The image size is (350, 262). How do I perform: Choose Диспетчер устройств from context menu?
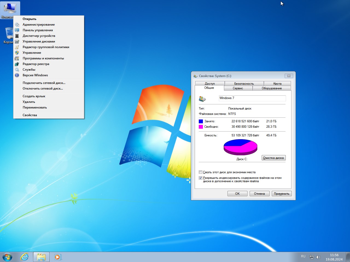(39, 36)
